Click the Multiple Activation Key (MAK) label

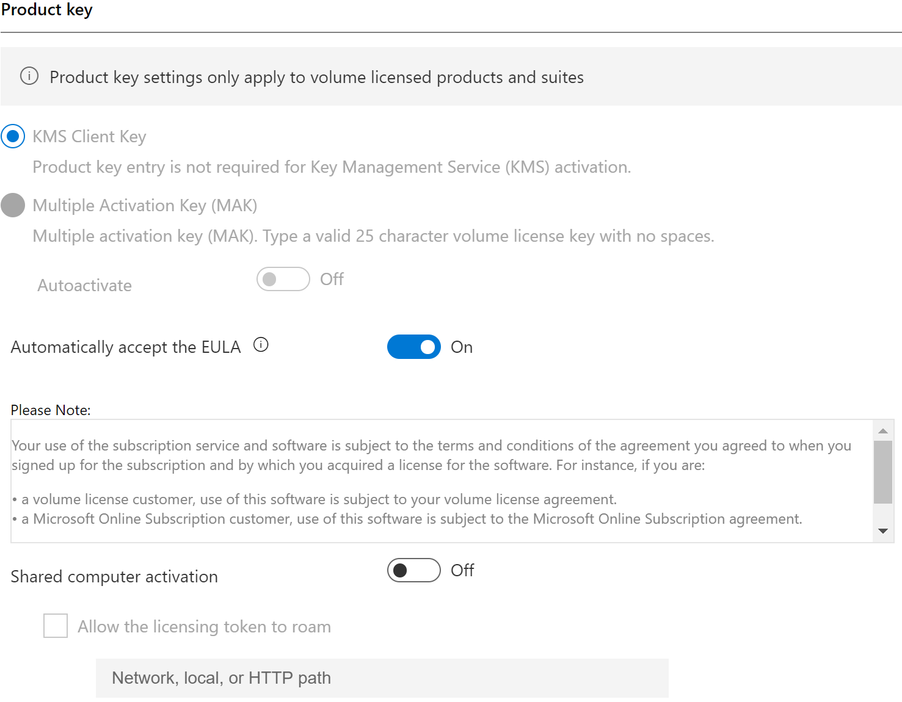(x=145, y=206)
